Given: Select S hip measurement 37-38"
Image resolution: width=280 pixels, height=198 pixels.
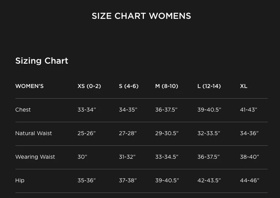Looking at the screenshot, I should 128,180.
